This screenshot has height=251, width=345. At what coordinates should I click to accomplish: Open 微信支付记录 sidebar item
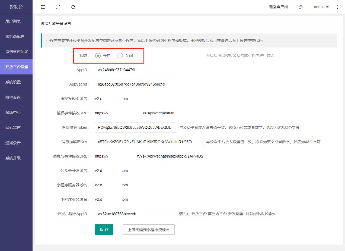(17, 52)
